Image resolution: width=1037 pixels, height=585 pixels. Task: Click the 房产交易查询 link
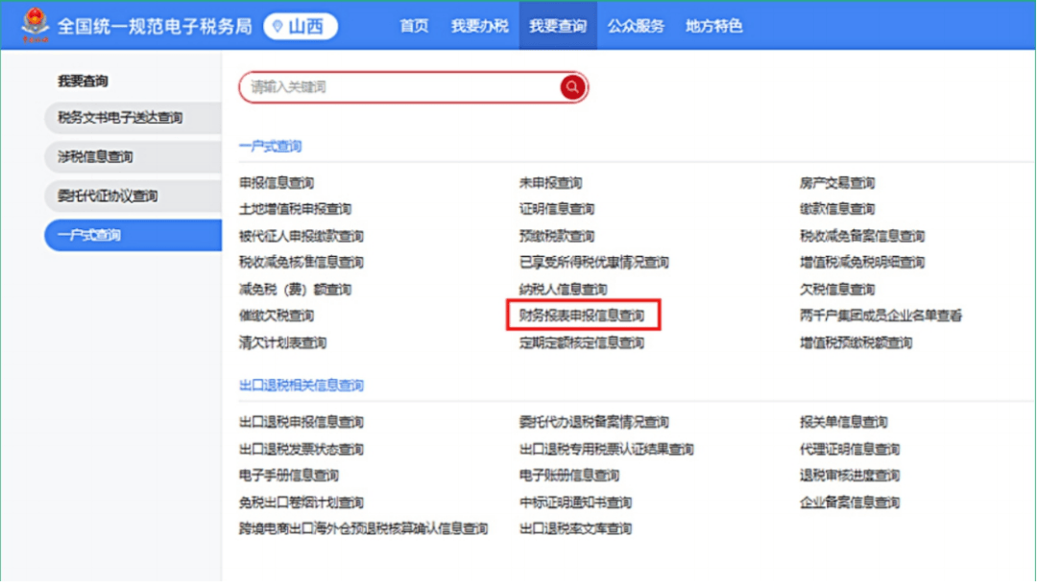click(x=837, y=183)
